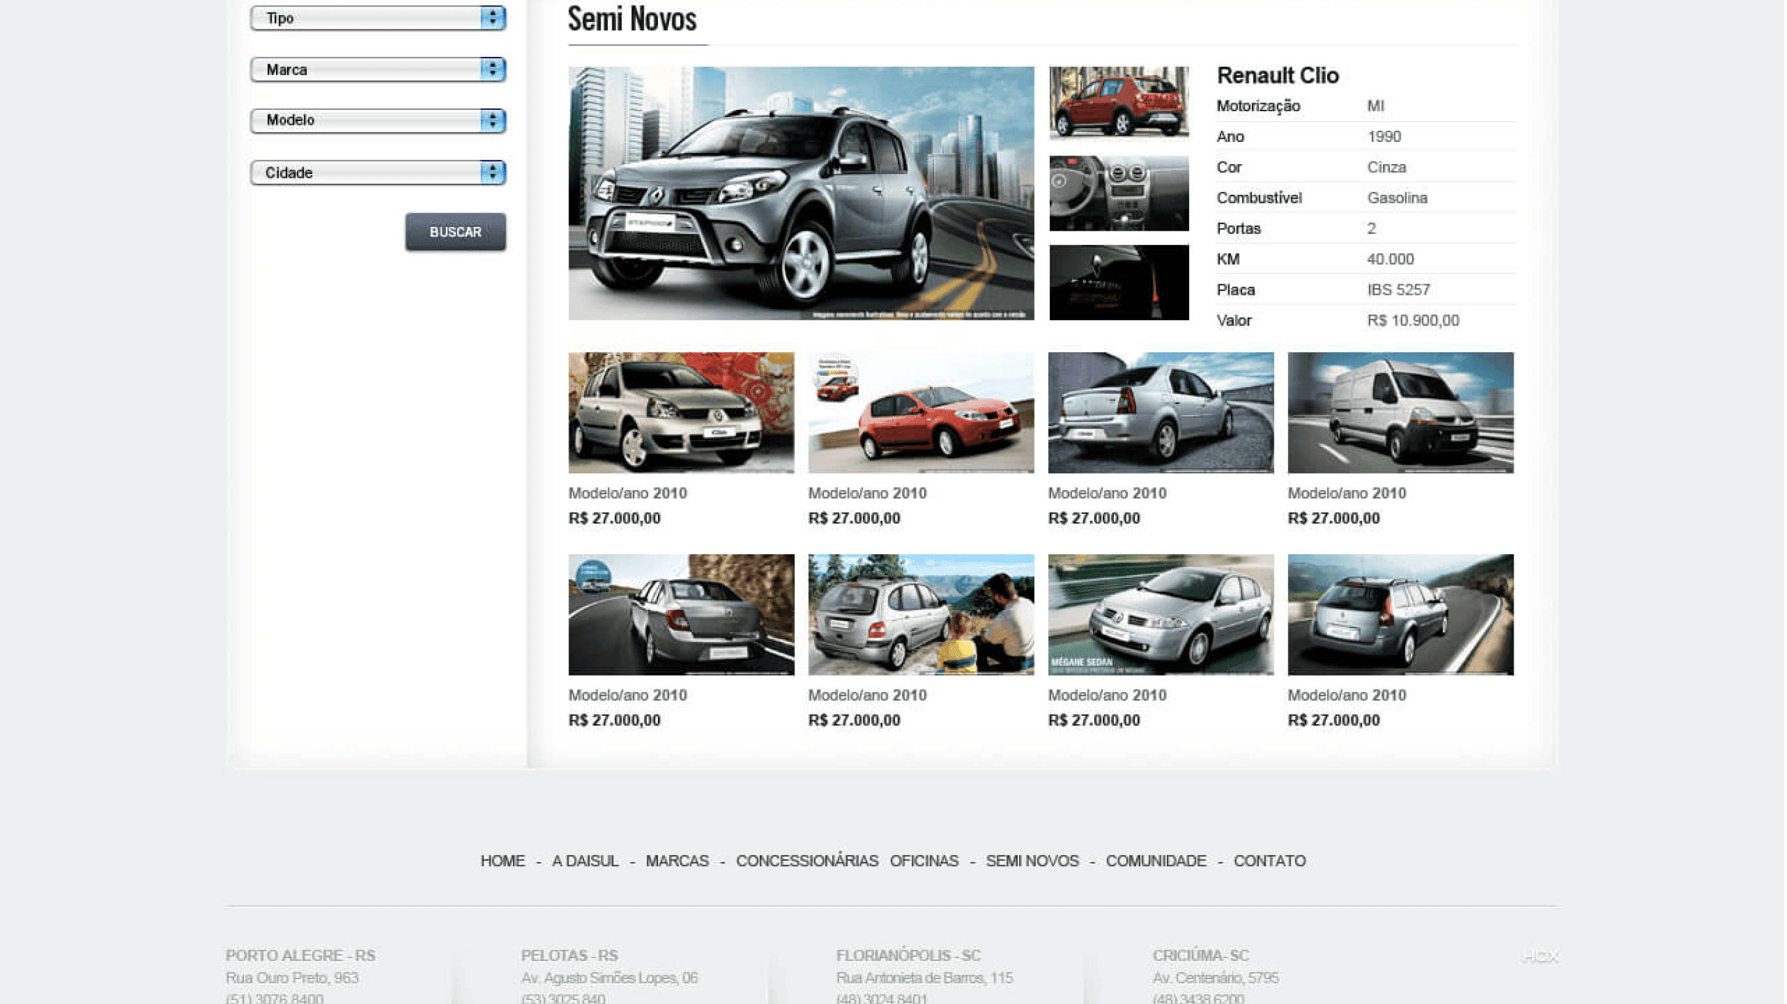Select the dark gear-shift thumbnail

[1119, 282]
